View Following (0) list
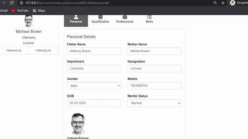248x139 pixels. 43,51
